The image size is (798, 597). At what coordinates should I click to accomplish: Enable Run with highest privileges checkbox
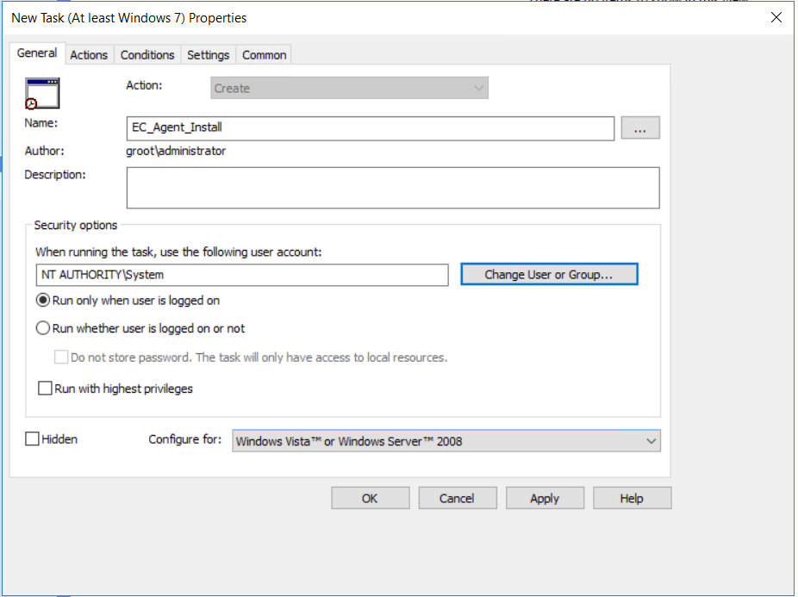click(x=46, y=389)
